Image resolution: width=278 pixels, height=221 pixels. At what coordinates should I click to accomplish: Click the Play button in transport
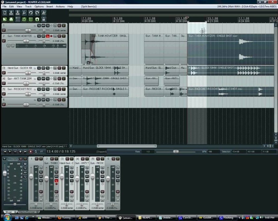pos(10,152)
